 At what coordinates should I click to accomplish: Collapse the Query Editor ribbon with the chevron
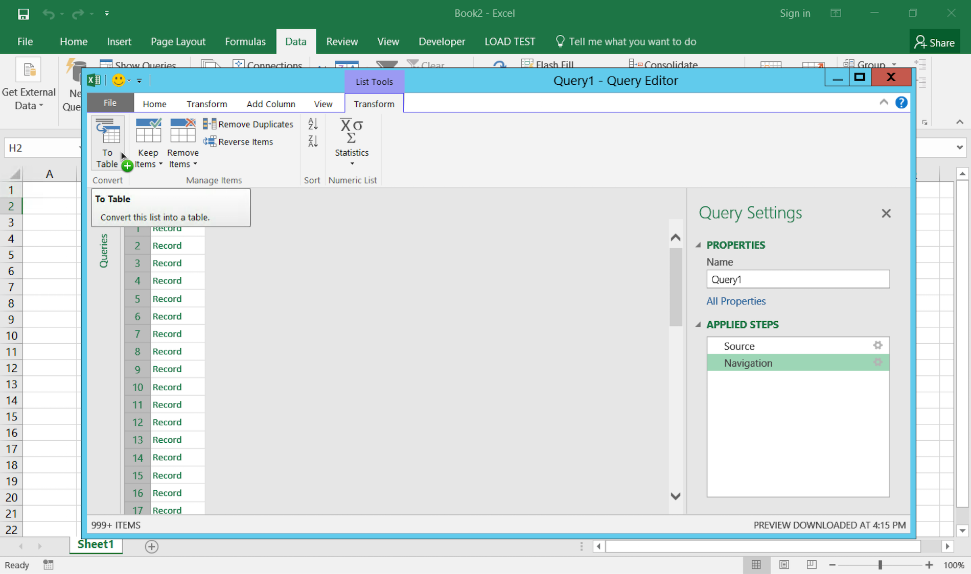[884, 102]
